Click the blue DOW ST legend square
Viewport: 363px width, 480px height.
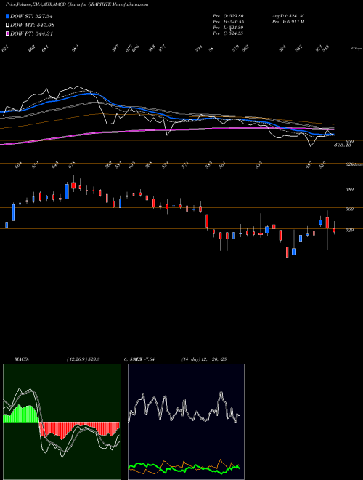tap(7, 16)
